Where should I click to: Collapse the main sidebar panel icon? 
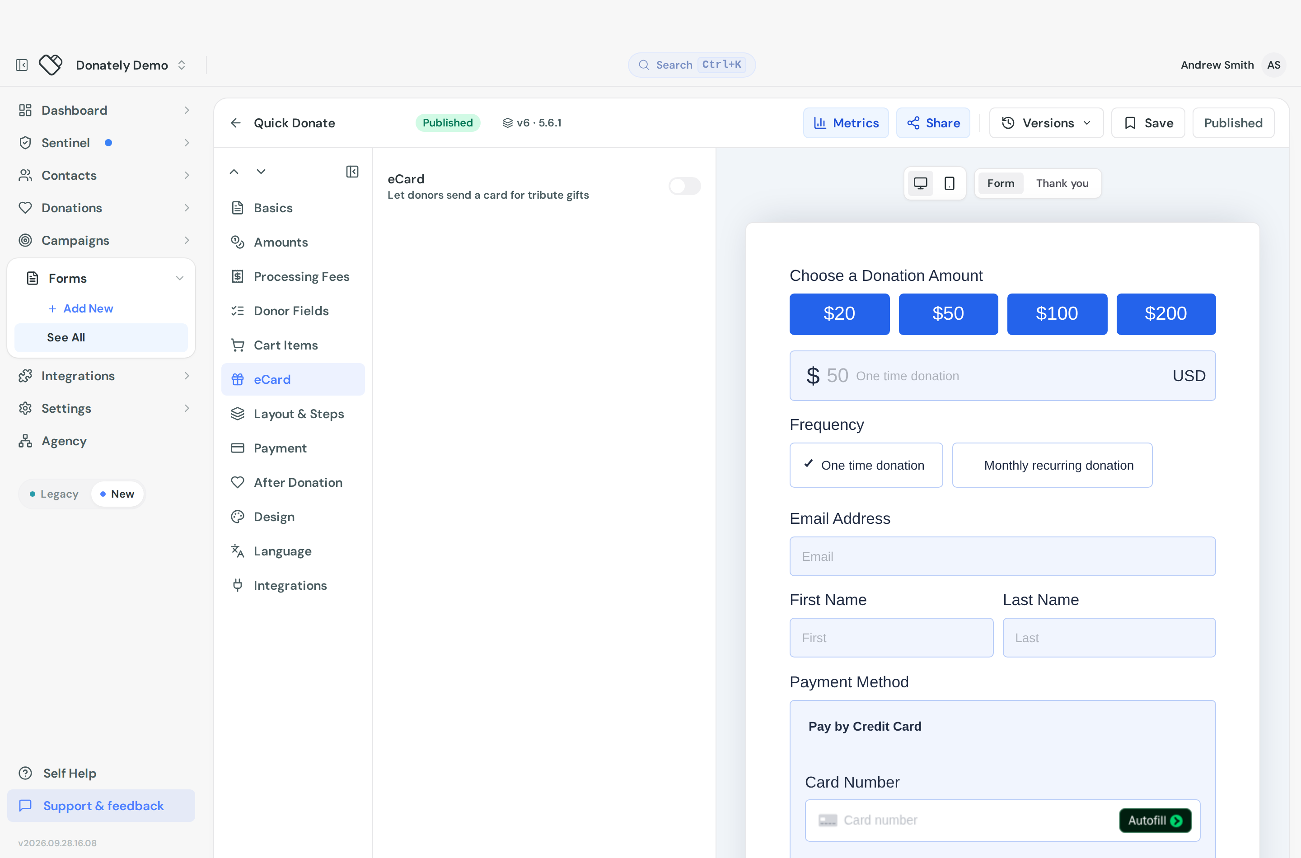coord(22,65)
